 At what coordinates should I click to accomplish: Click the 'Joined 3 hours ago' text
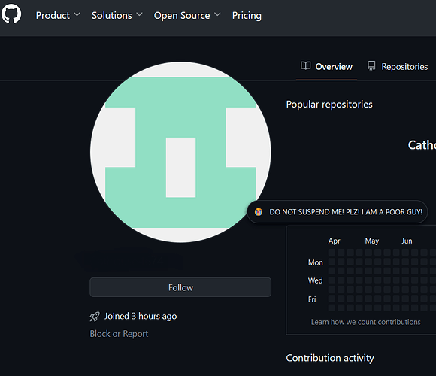pyautogui.click(x=141, y=316)
